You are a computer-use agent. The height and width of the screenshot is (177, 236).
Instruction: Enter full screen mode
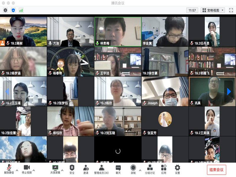[230, 10]
